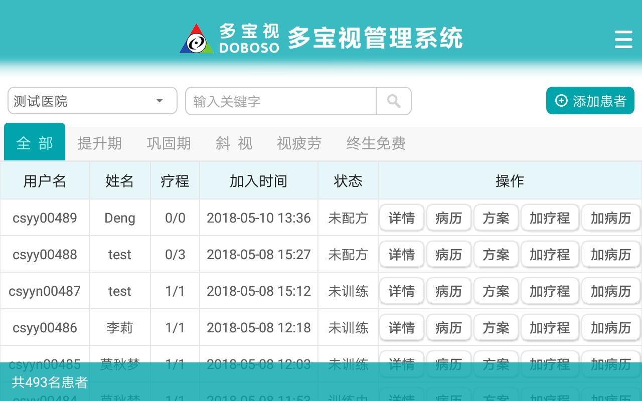The image size is (642, 401).
Task: Select the 斜视 tab
Action: click(234, 143)
